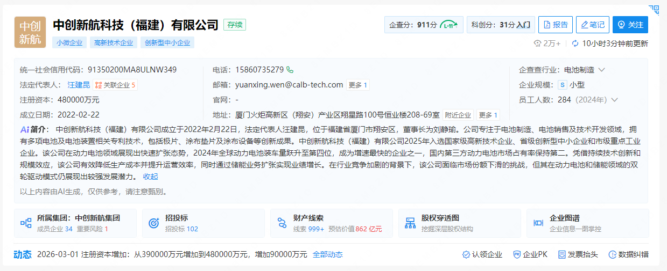Screen dimensions: 667x271
Task: Open the 股权穿透图 equity chart icon
Action: click(x=410, y=223)
